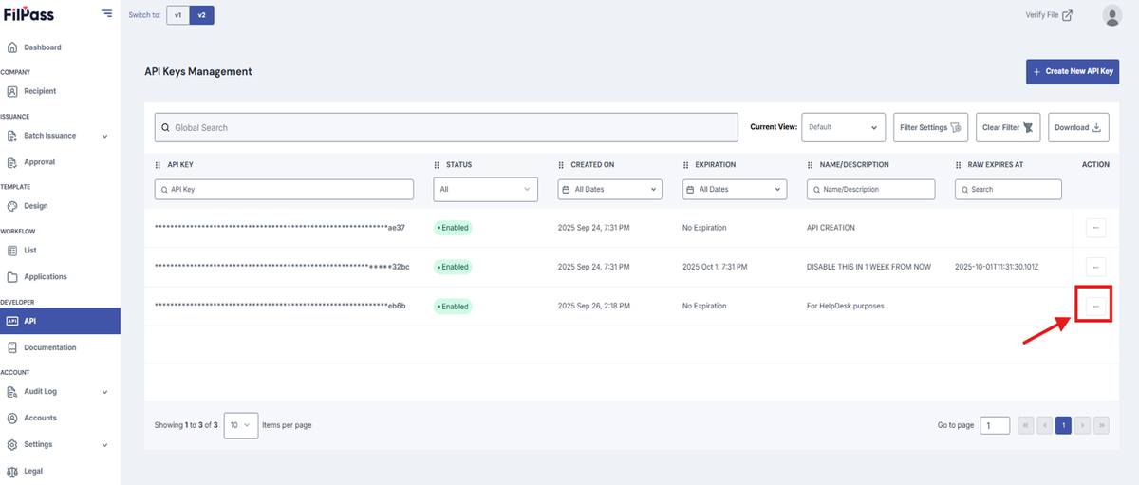The image size is (1139, 485).
Task: Select page 1 in pagination
Action: pyautogui.click(x=1063, y=425)
